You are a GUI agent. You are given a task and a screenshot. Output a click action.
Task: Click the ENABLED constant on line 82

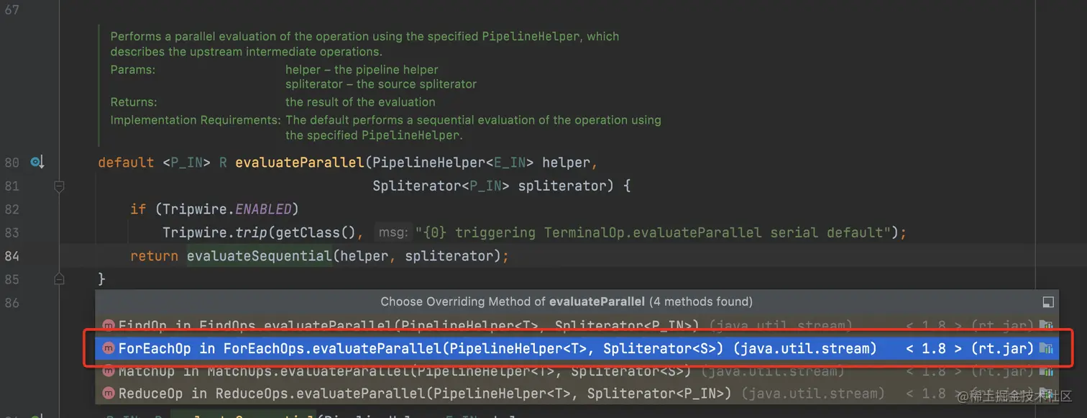[263, 209]
